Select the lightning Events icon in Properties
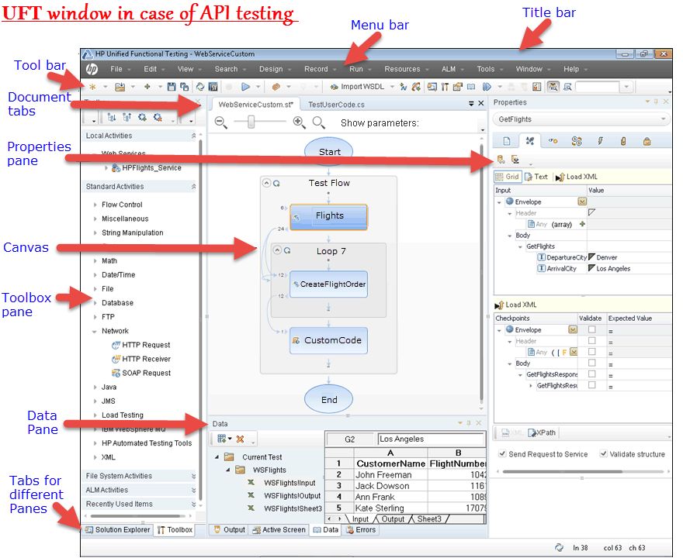 (600, 141)
